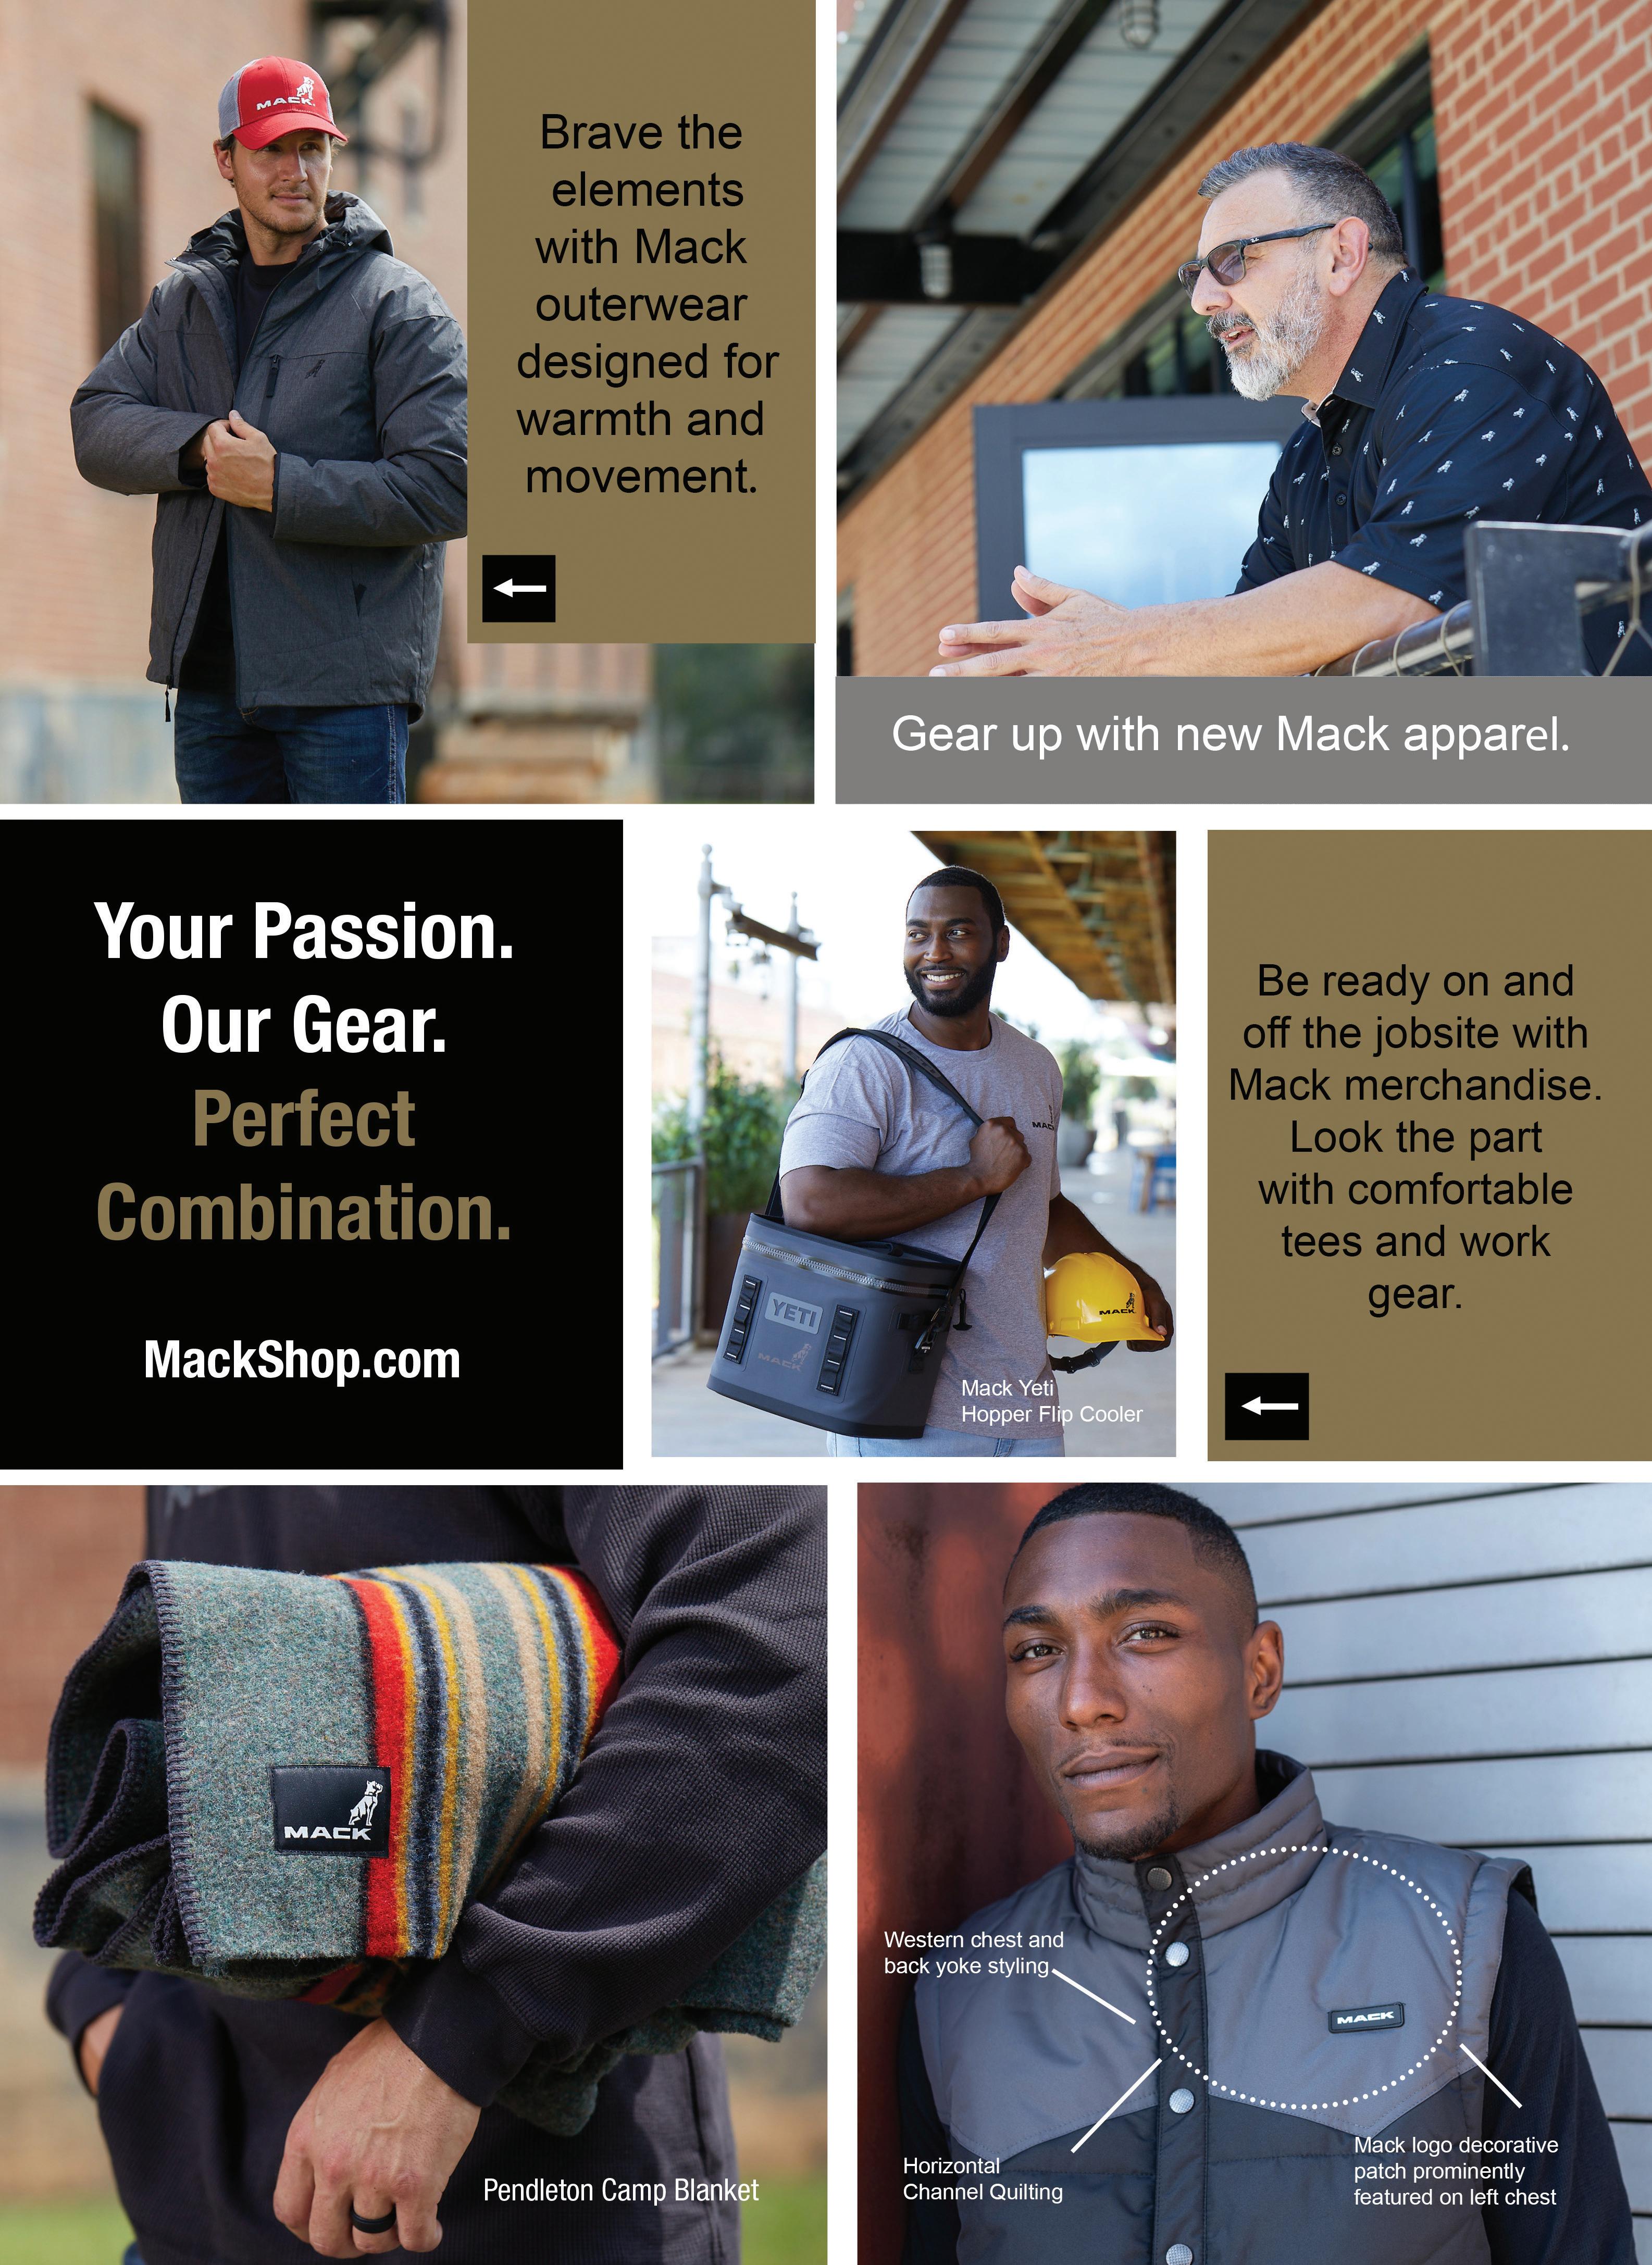This screenshot has width=1652, height=2265.
Task: Click the left arrow icon under outerwear text
Action: (x=519, y=588)
